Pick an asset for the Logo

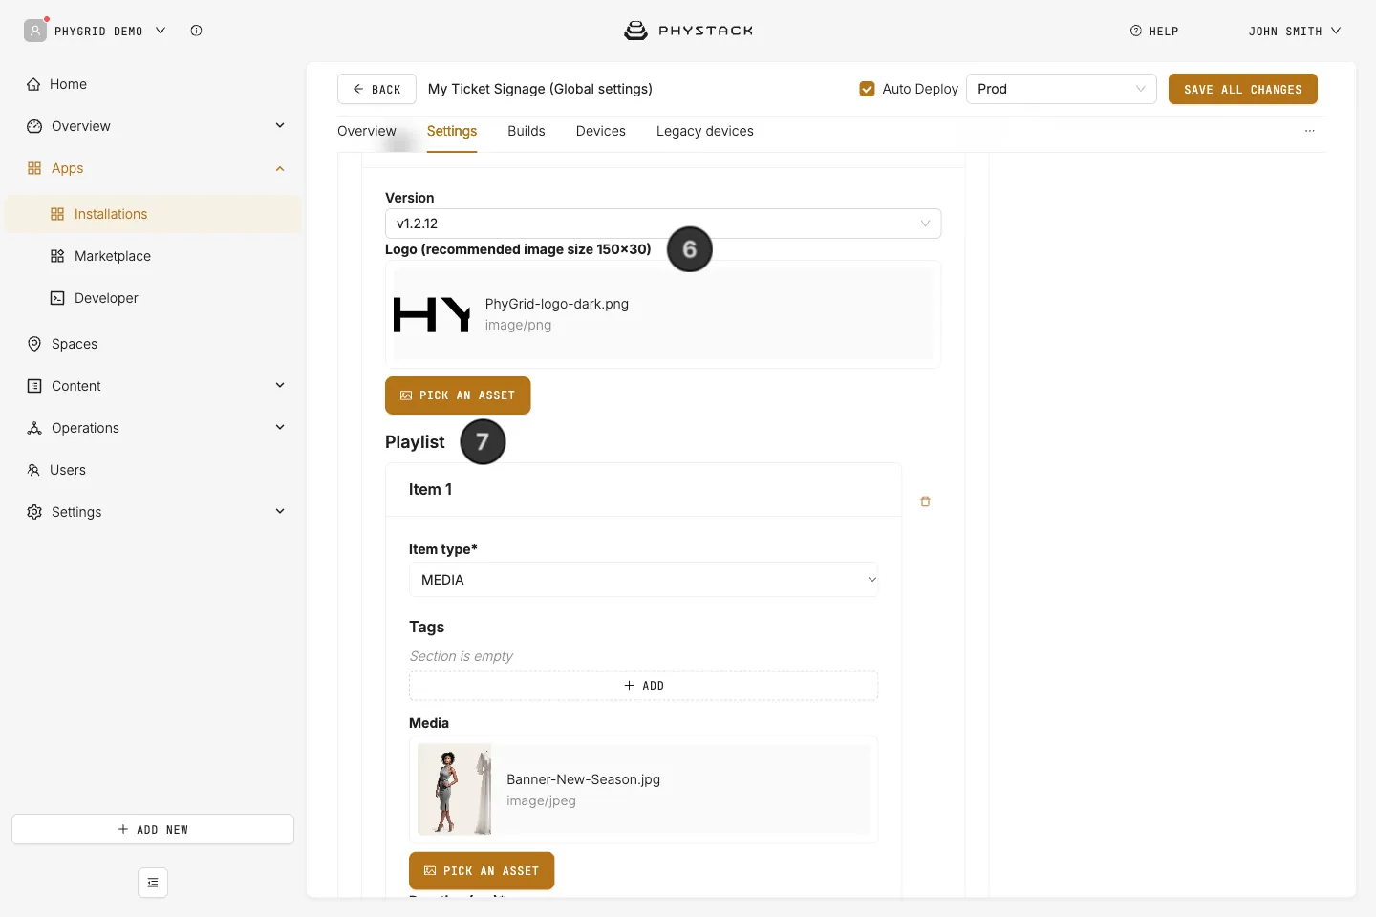click(458, 395)
